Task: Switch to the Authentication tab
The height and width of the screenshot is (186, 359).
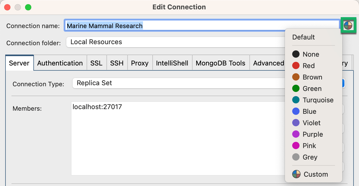Action: pyautogui.click(x=60, y=63)
